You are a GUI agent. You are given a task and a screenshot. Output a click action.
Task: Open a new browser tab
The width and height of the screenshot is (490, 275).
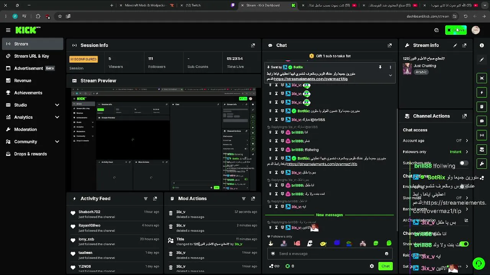tap(111, 5)
